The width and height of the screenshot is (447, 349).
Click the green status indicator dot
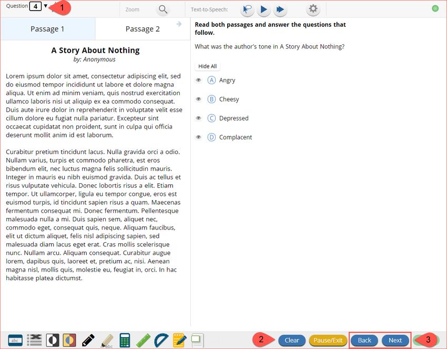click(x=435, y=8)
